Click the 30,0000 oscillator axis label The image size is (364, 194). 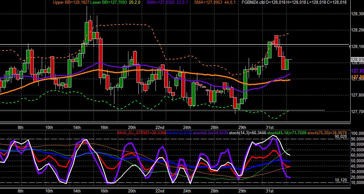point(358,172)
